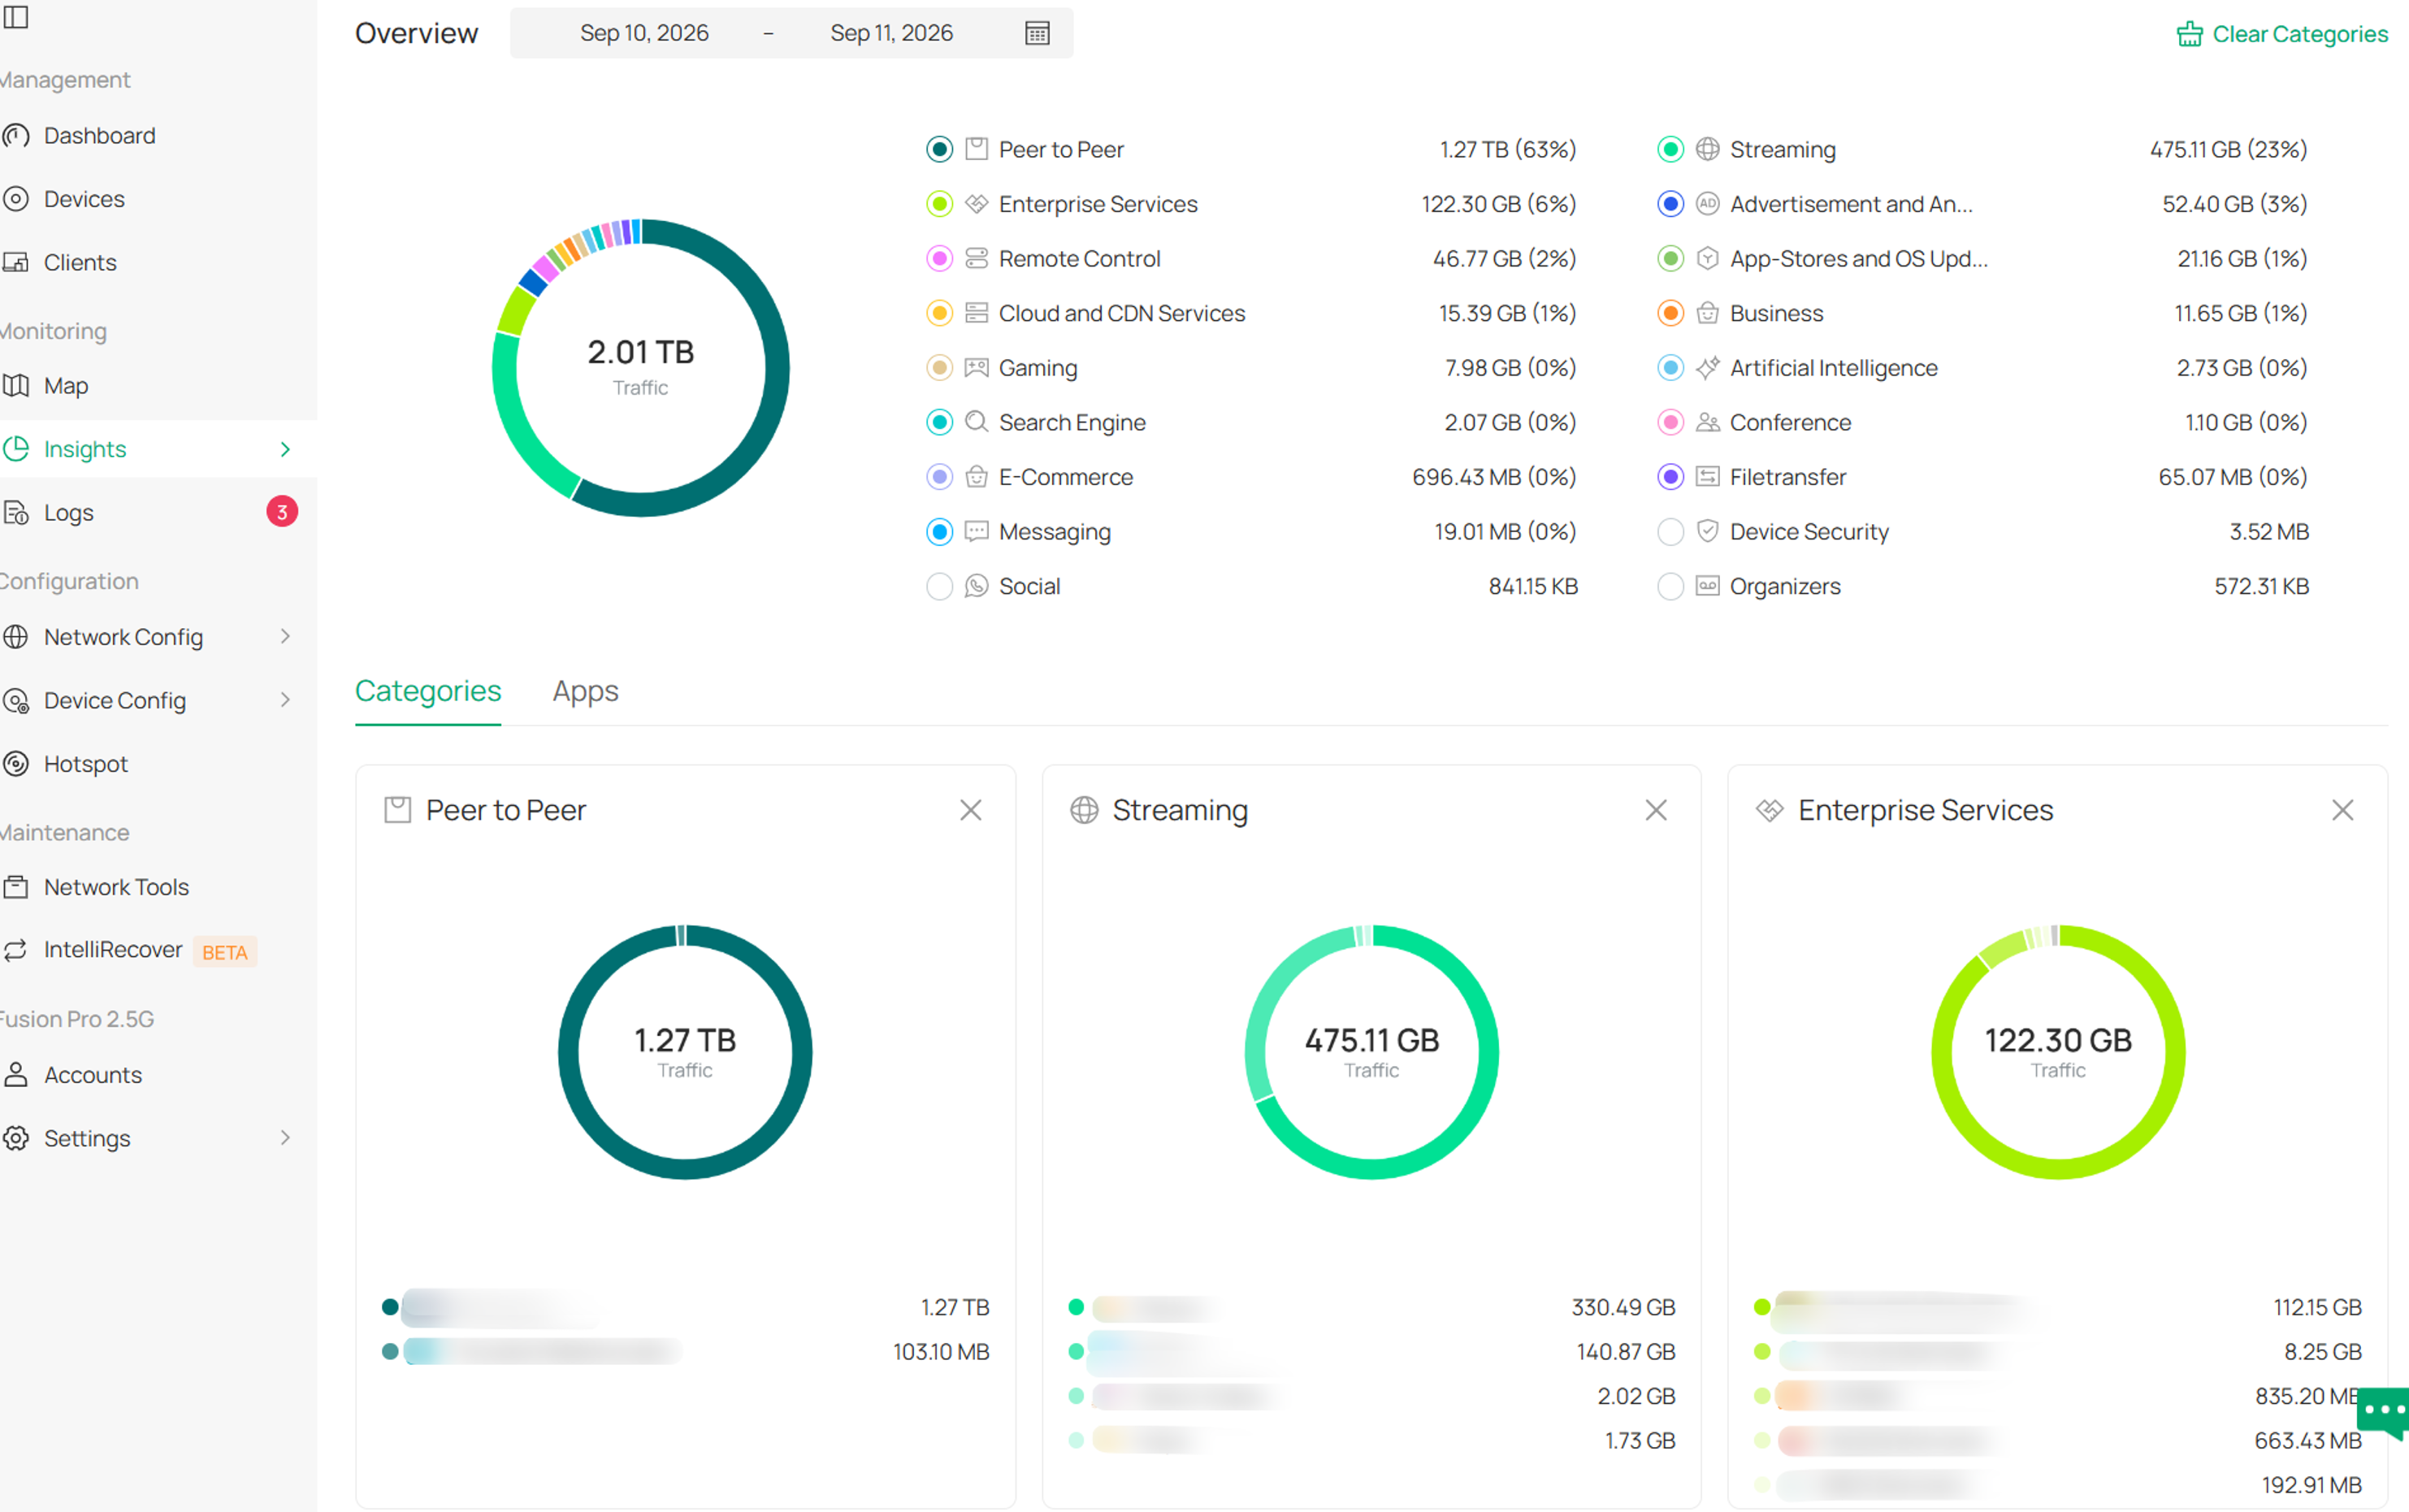Click the Devices sidebar icon
2409x1512 pixels.
point(16,198)
